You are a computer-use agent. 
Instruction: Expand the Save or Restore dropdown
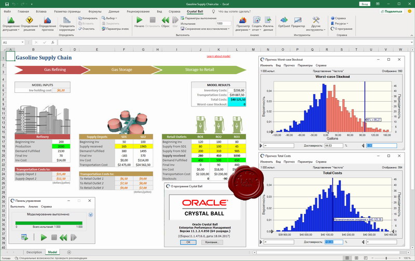(205, 29)
